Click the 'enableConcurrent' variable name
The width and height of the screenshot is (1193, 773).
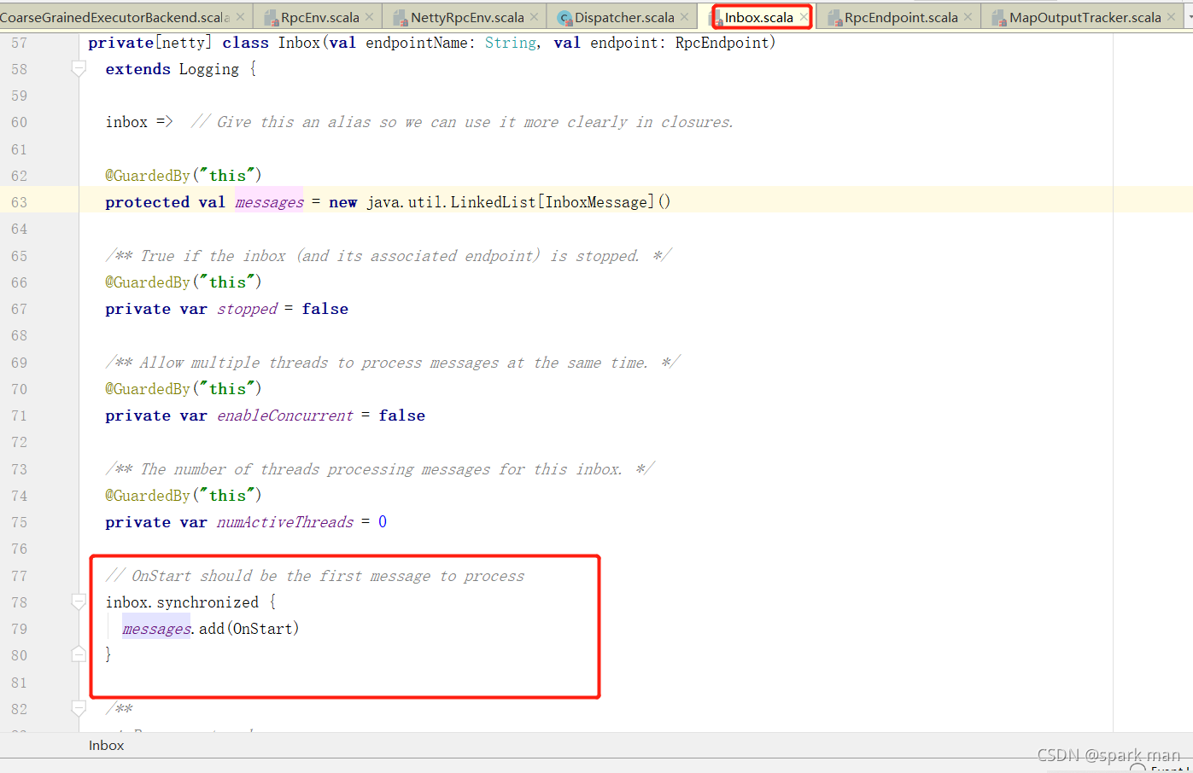click(285, 416)
